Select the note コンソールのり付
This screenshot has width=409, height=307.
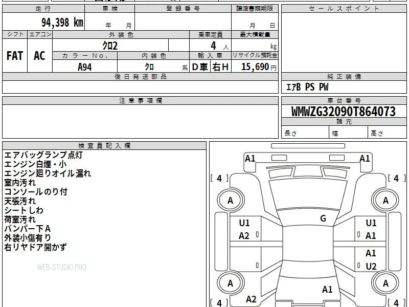(36, 191)
